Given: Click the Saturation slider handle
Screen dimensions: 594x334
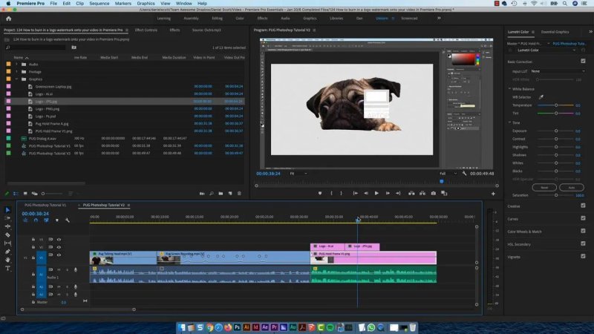Looking at the screenshot, I should tap(556, 195).
